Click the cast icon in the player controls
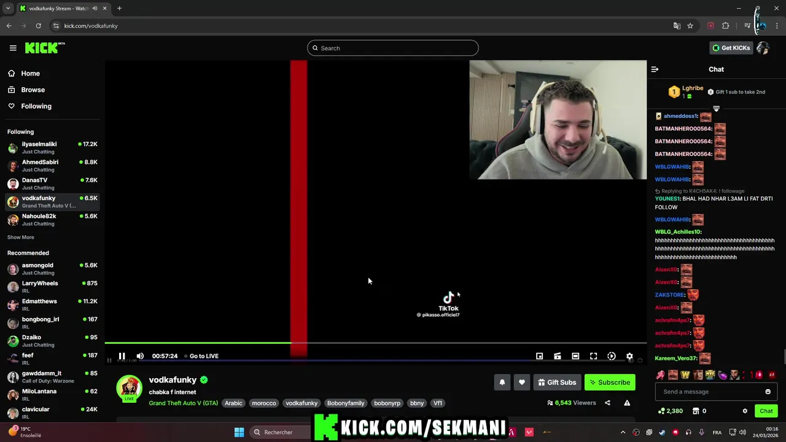This screenshot has height=442, width=786. click(x=558, y=356)
